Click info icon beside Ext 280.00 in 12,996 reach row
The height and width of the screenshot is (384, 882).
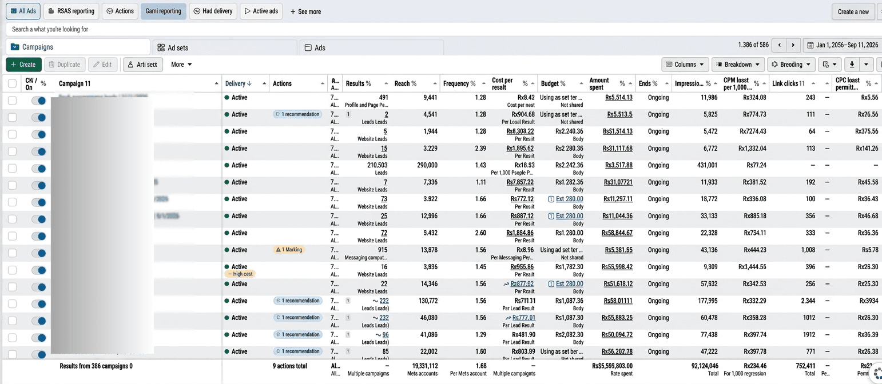pos(551,216)
